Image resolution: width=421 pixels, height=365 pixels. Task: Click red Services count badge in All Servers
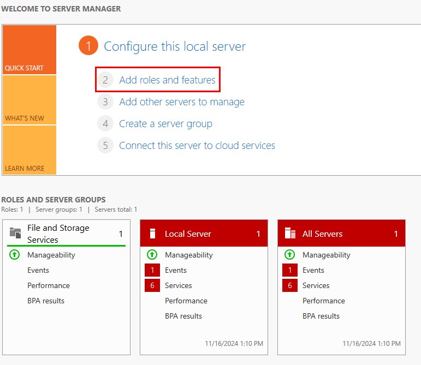pyautogui.click(x=290, y=285)
